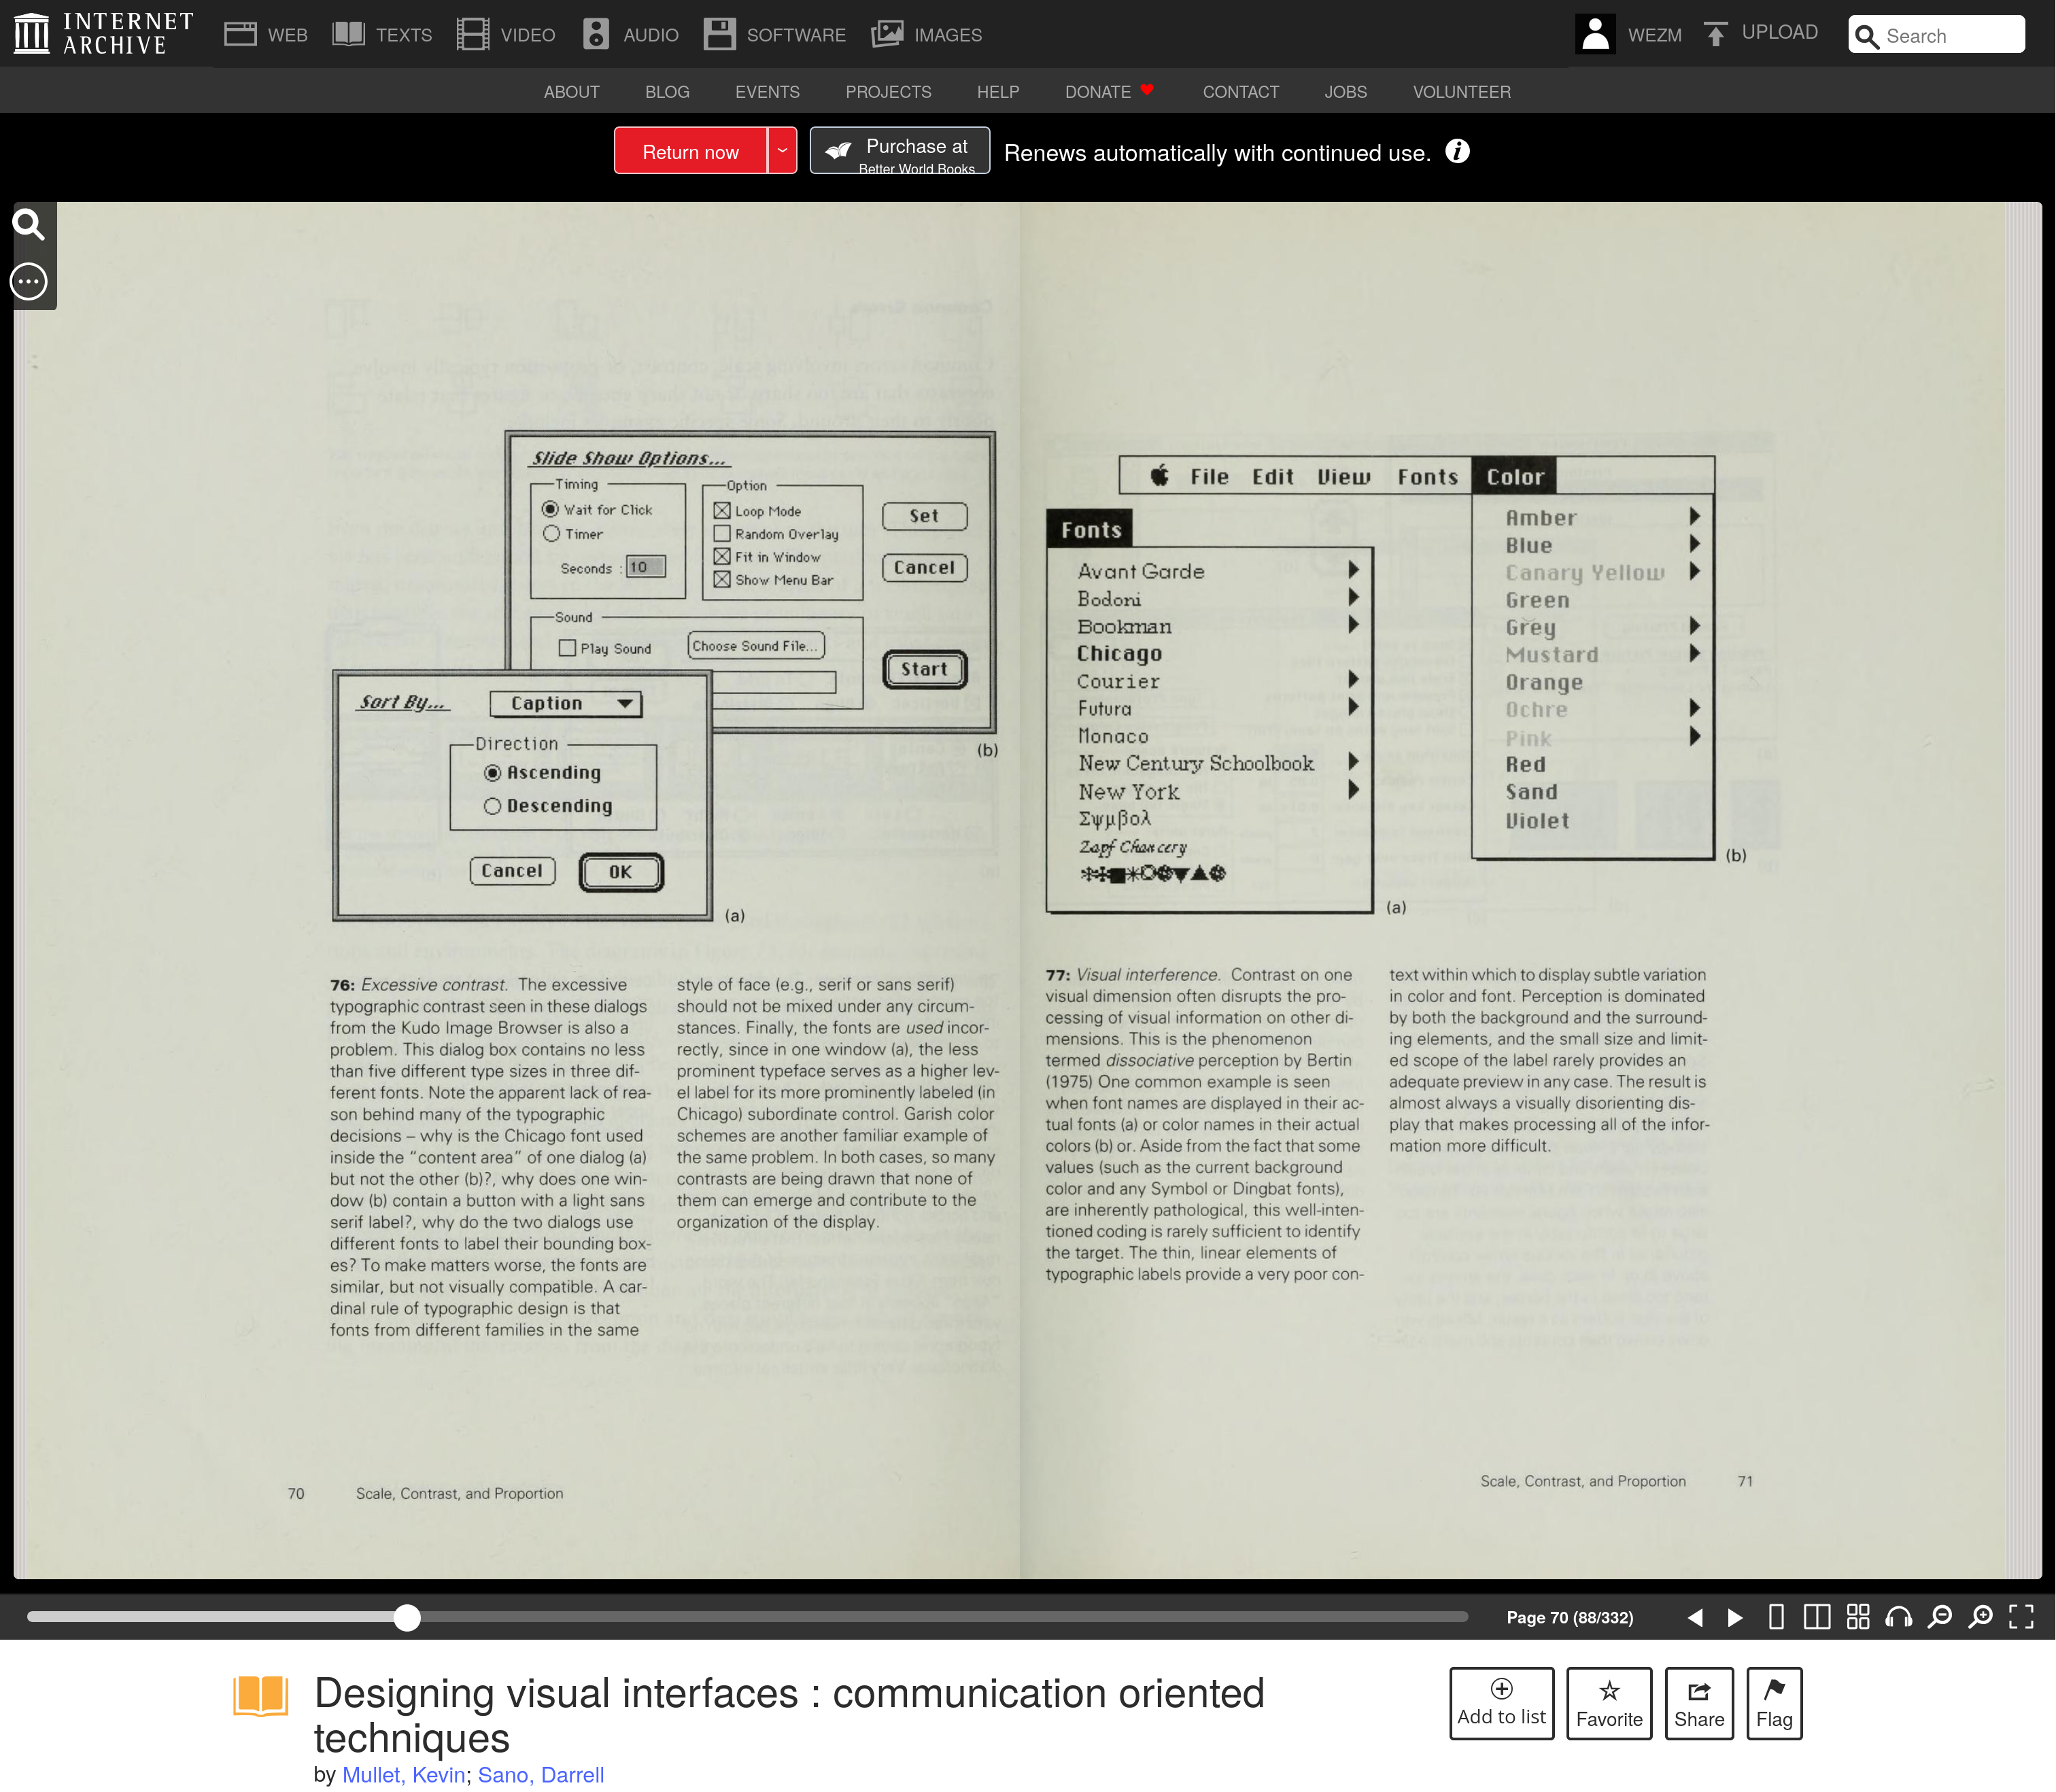Switch to one-page view

pyautogui.click(x=1776, y=1617)
